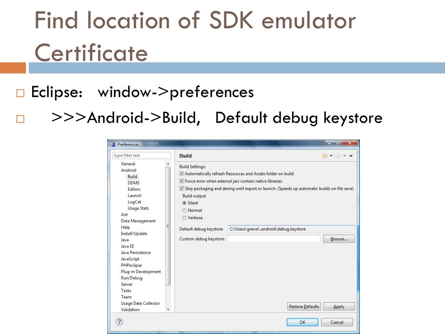Select PHPeclipse in preferences tree
Screen dimensions: 445x334
pyautogui.click(x=131, y=265)
